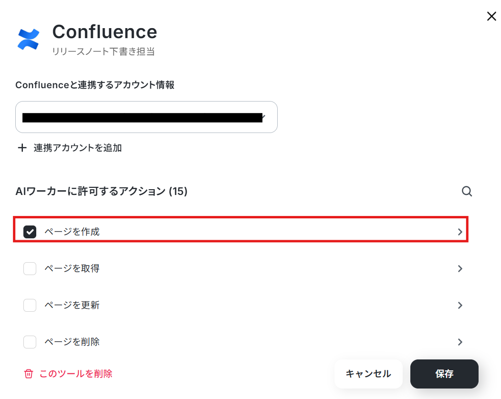Screen dimensions: 501x399
Task: Click the キャンセル button
Action: [x=368, y=374]
